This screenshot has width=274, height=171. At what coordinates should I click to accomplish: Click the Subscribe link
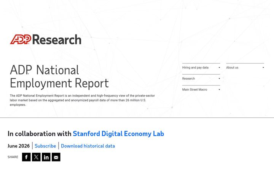(x=45, y=146)
